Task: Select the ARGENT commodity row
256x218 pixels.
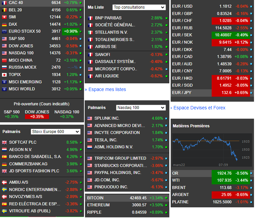Action: pos(212,195)
